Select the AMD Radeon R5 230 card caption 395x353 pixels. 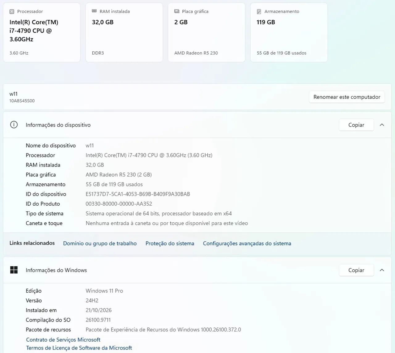click(196, 53)
